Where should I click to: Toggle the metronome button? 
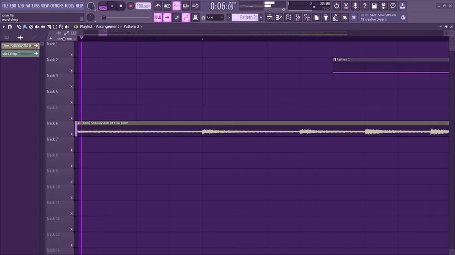tap(158, 6)
